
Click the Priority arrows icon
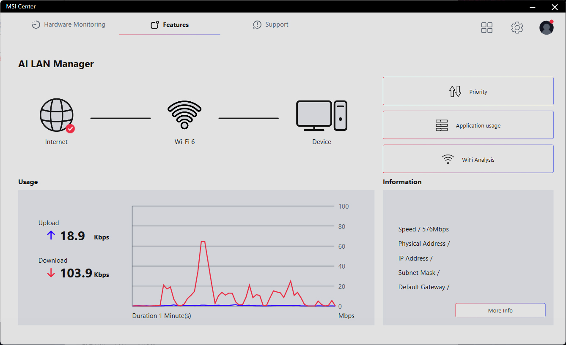(455, 91)
